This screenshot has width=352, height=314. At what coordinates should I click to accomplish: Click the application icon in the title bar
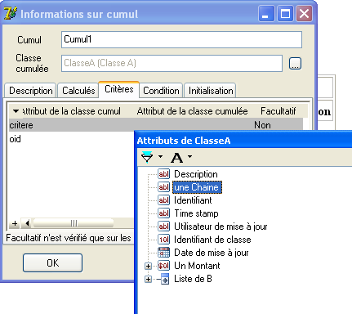coord(11,13)
